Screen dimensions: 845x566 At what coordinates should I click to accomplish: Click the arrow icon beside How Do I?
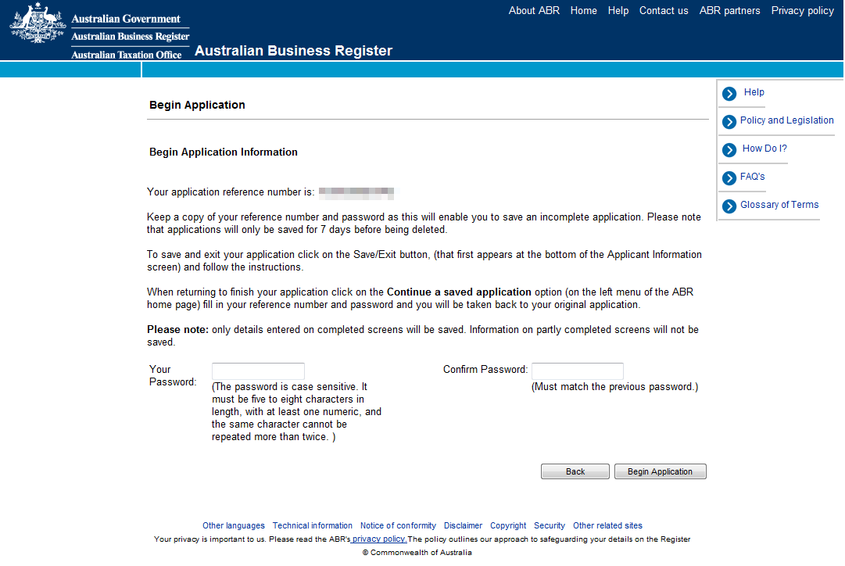(729, 150)
